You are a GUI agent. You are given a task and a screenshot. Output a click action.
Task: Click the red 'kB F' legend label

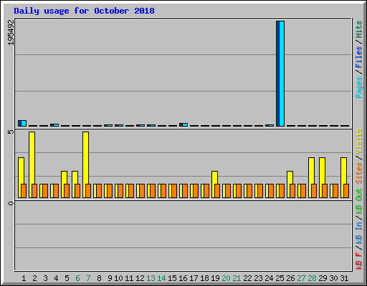click(359, 261)
